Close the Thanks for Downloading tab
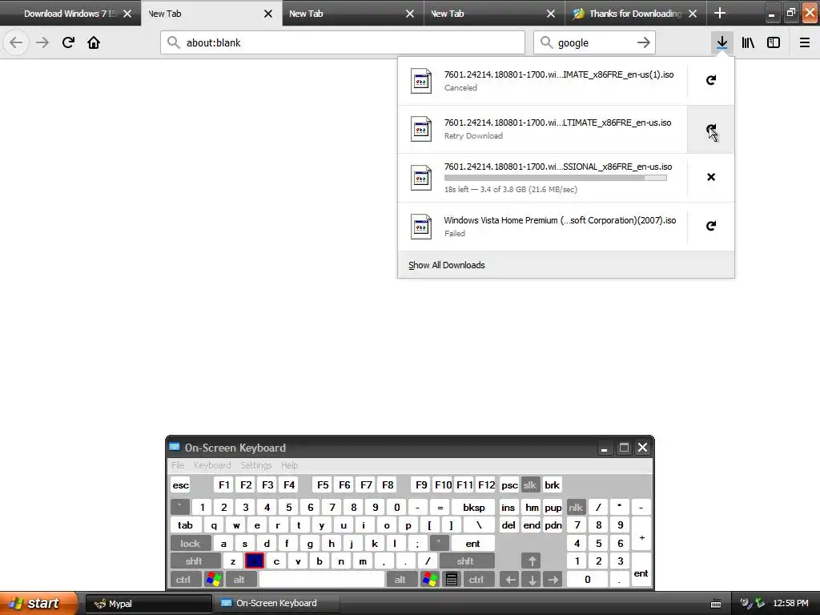 pyautogui.click(x=693, y=14)
